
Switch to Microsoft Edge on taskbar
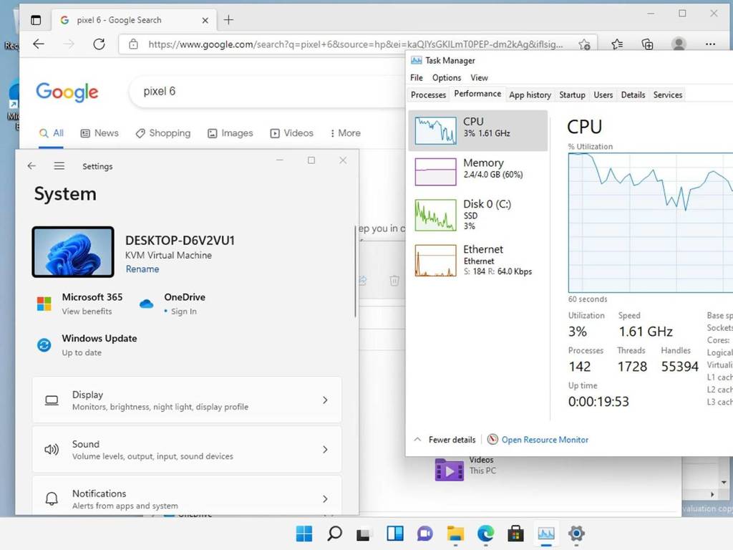click(486, 534)
